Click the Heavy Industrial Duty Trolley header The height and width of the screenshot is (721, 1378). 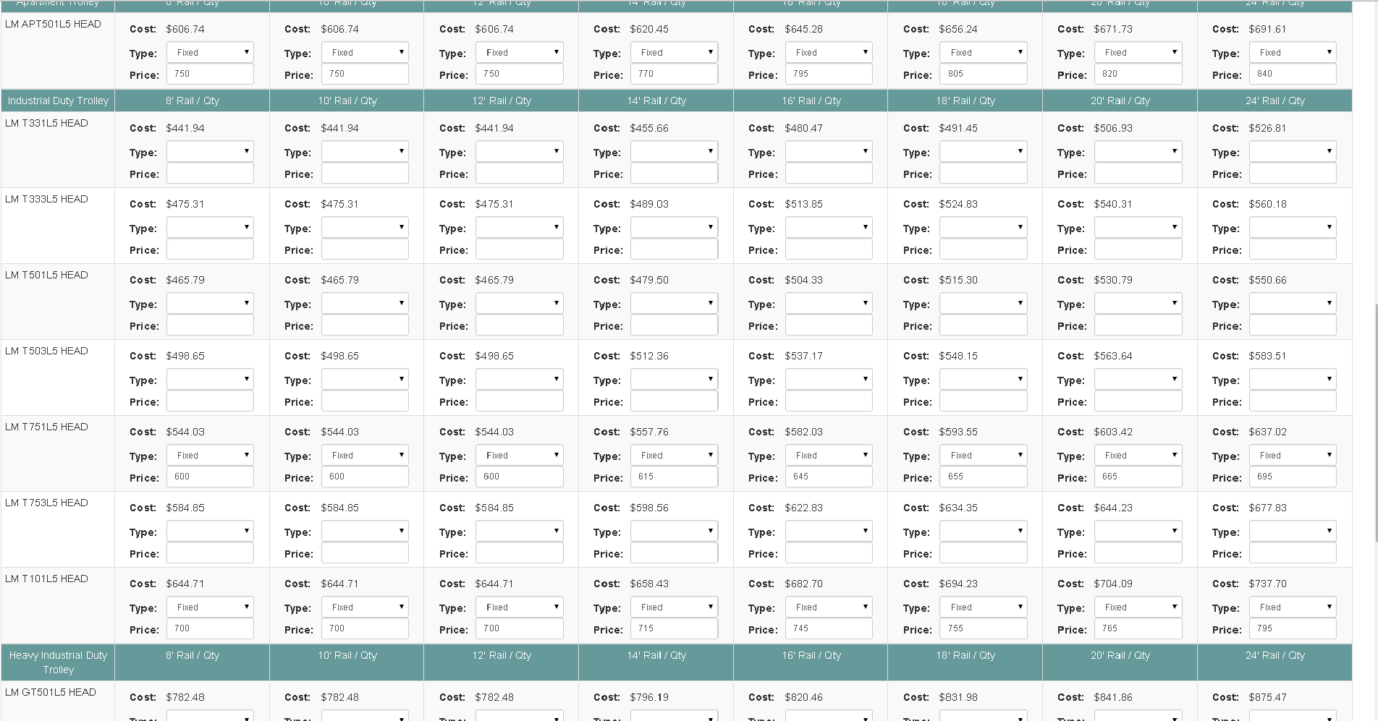pyautogui.click(x=58, y=662)
